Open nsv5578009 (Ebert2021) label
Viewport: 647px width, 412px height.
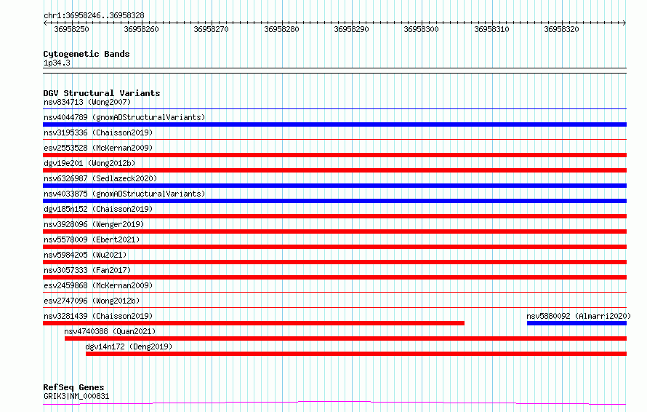click(92, 239)
